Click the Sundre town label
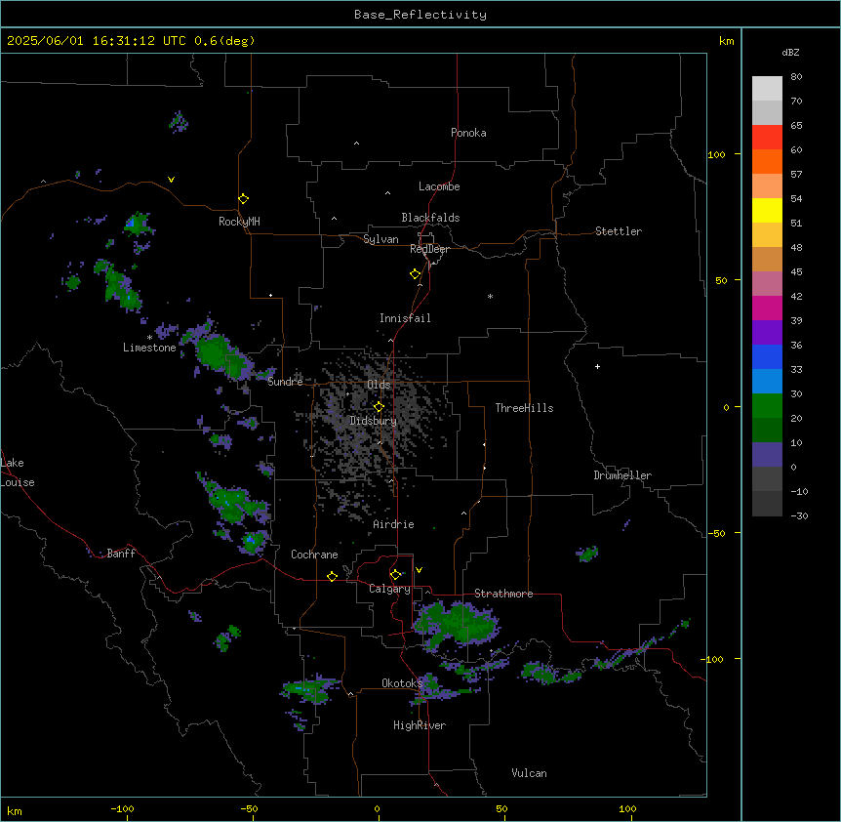 (285, 382)
